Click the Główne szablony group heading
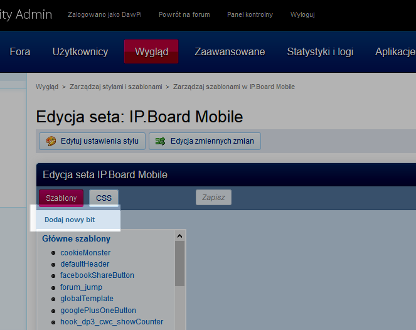 point(76,239)
